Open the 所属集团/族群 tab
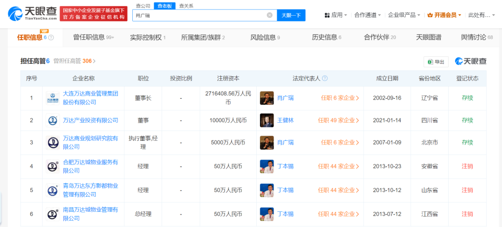The image size is (502, 227). [203, 38]
